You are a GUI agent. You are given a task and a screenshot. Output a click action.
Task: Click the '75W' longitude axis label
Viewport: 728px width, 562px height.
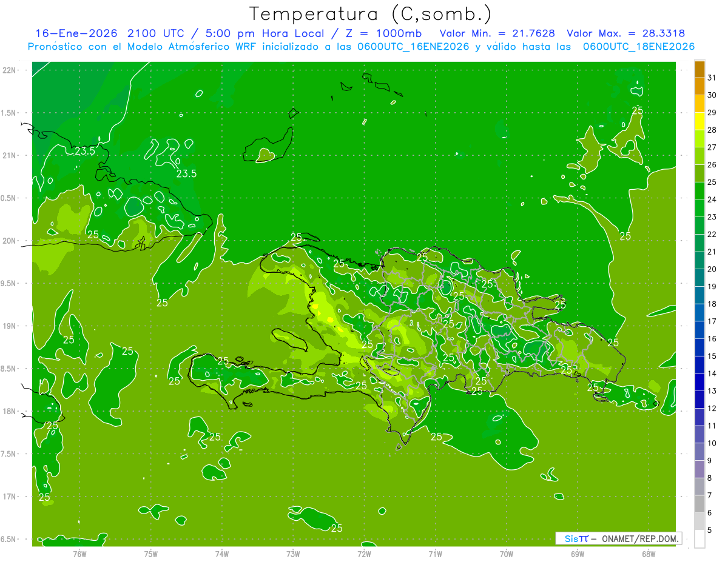(151, 554)
